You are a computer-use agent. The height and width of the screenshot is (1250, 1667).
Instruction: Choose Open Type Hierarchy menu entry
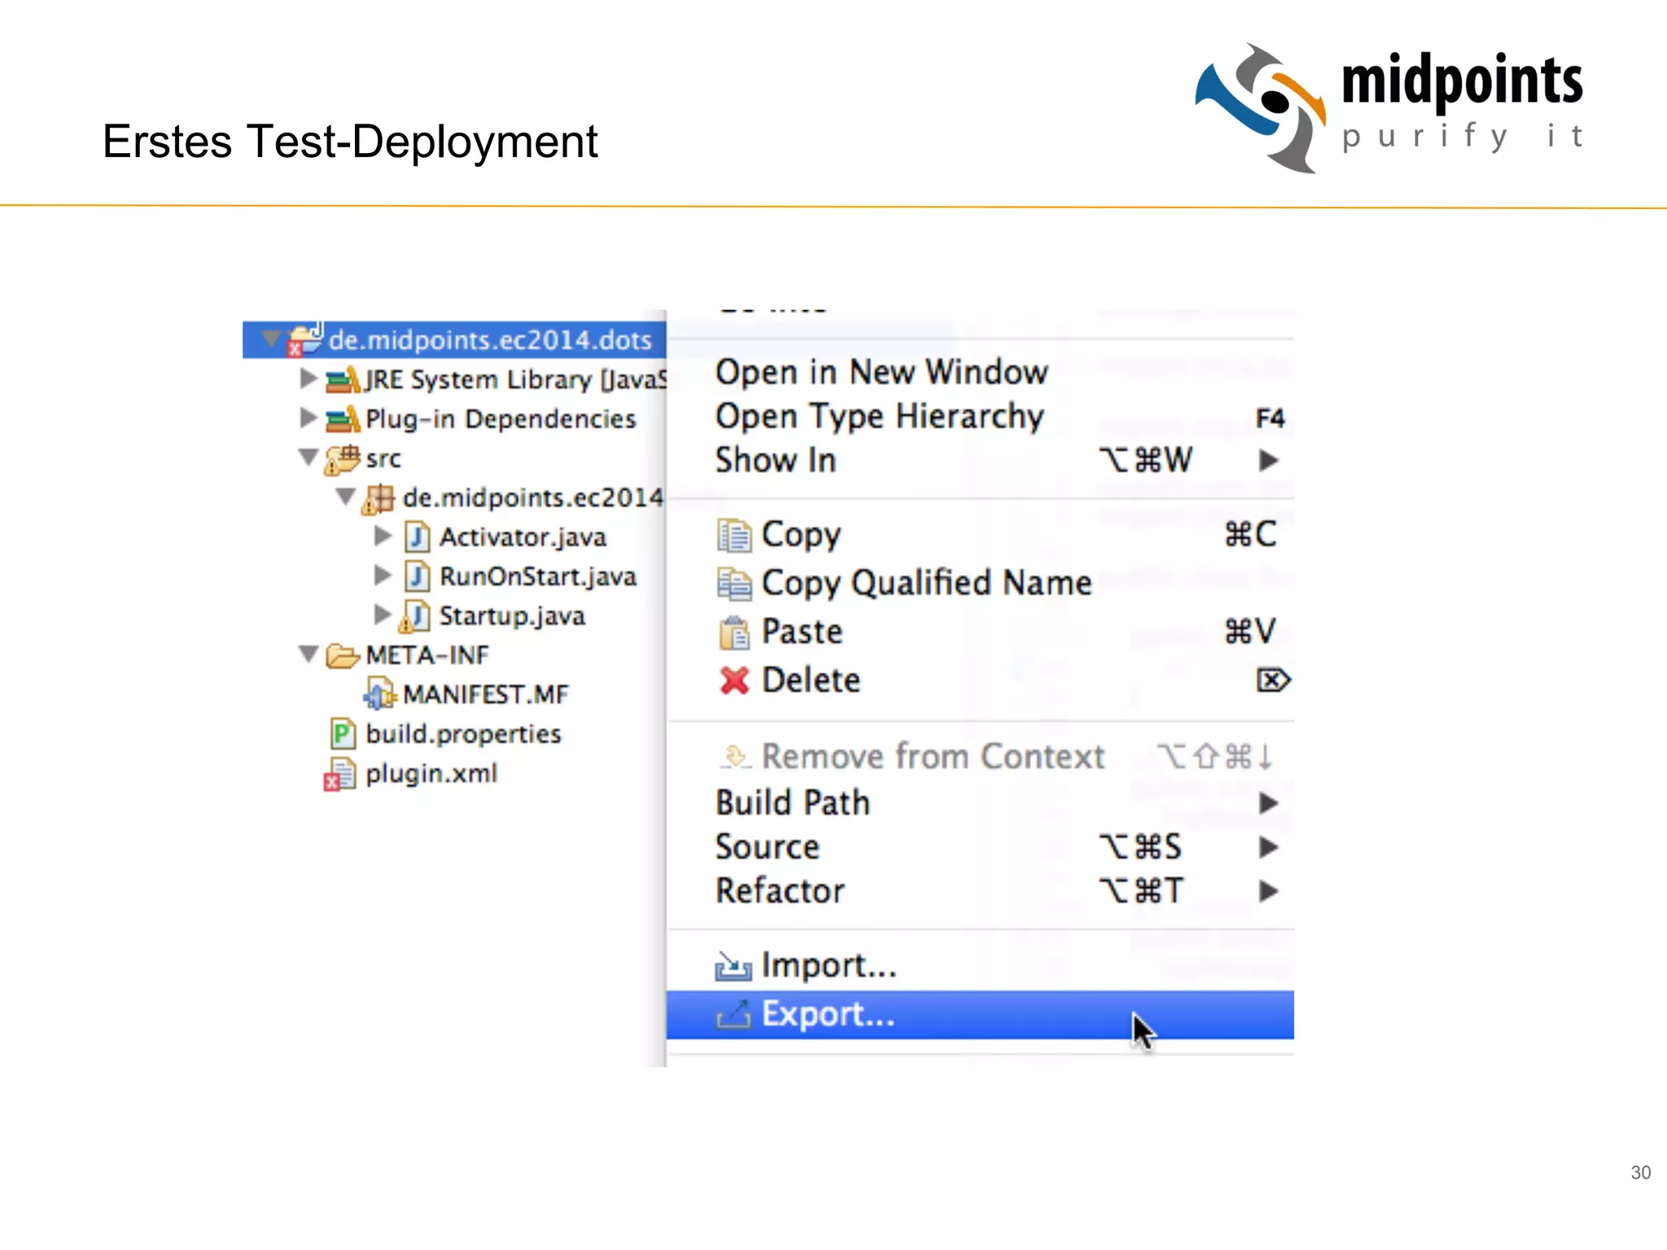coord(879,417)
